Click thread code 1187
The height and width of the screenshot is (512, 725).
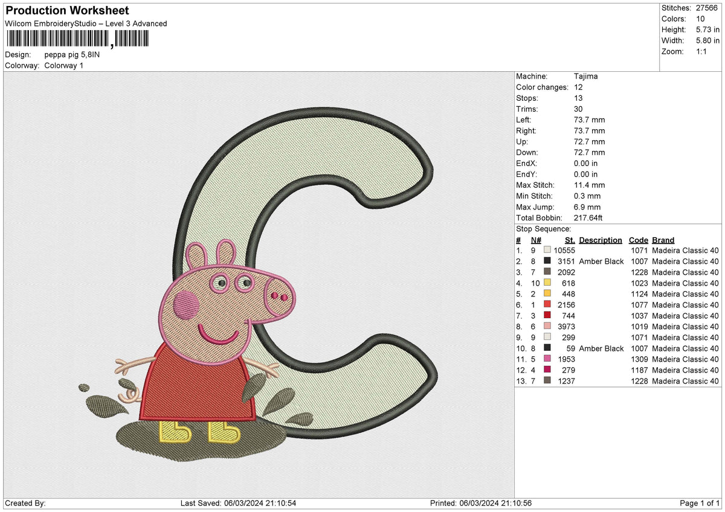[639, 370]
